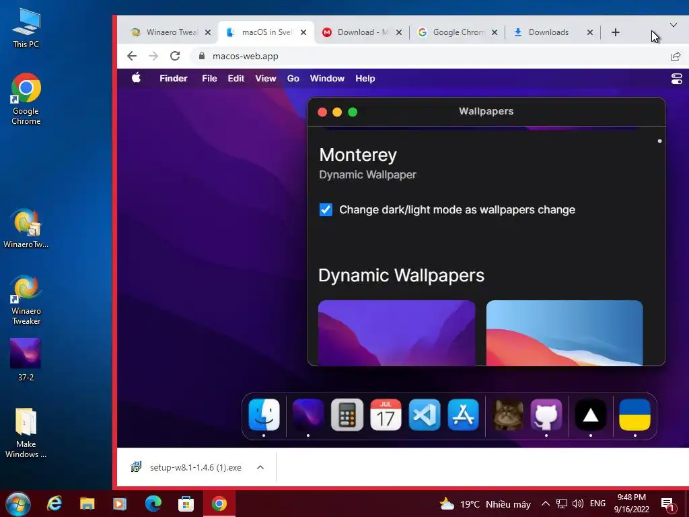Screen dimensions: 689x517
Task: Click the Chrome taskbar icon
Action: pos(219,504)
